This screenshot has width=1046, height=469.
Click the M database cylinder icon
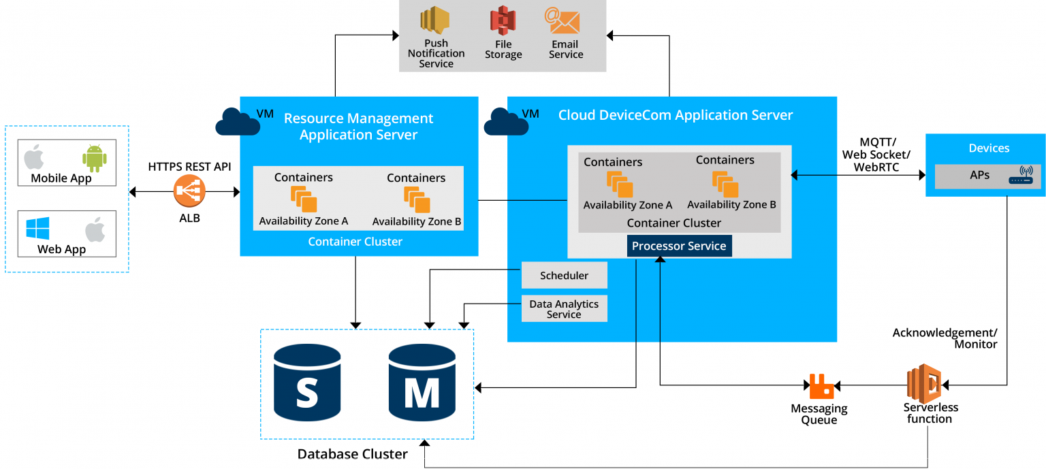point(422,384)
